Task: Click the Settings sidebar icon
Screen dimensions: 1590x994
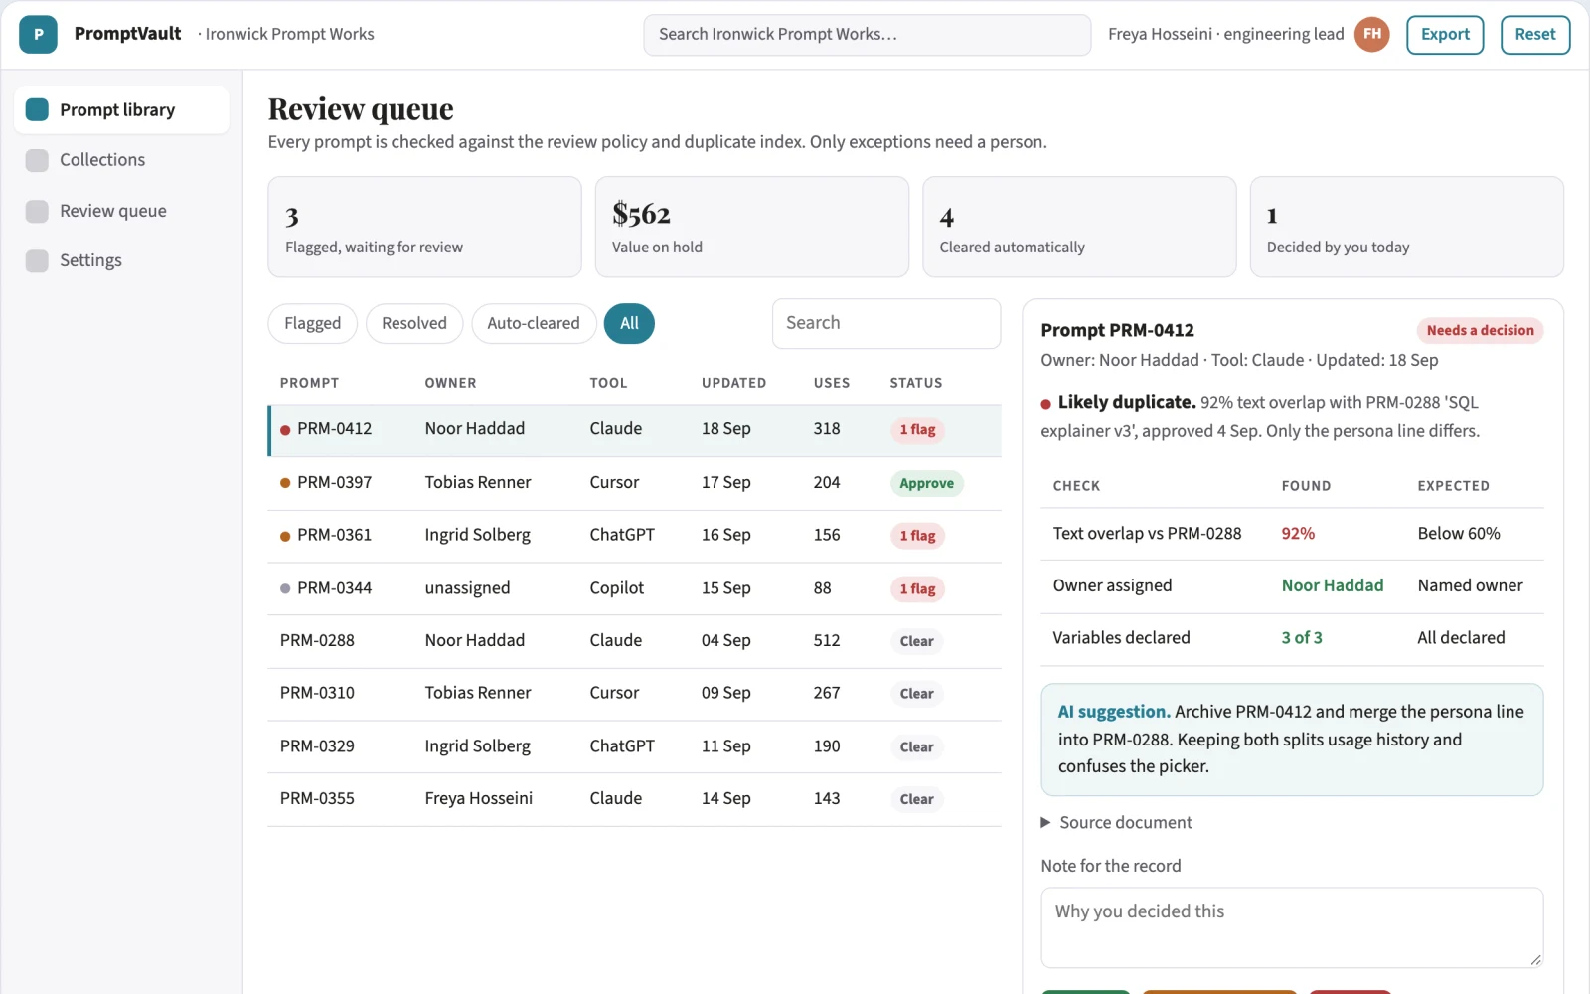Action: click(37, 260)
